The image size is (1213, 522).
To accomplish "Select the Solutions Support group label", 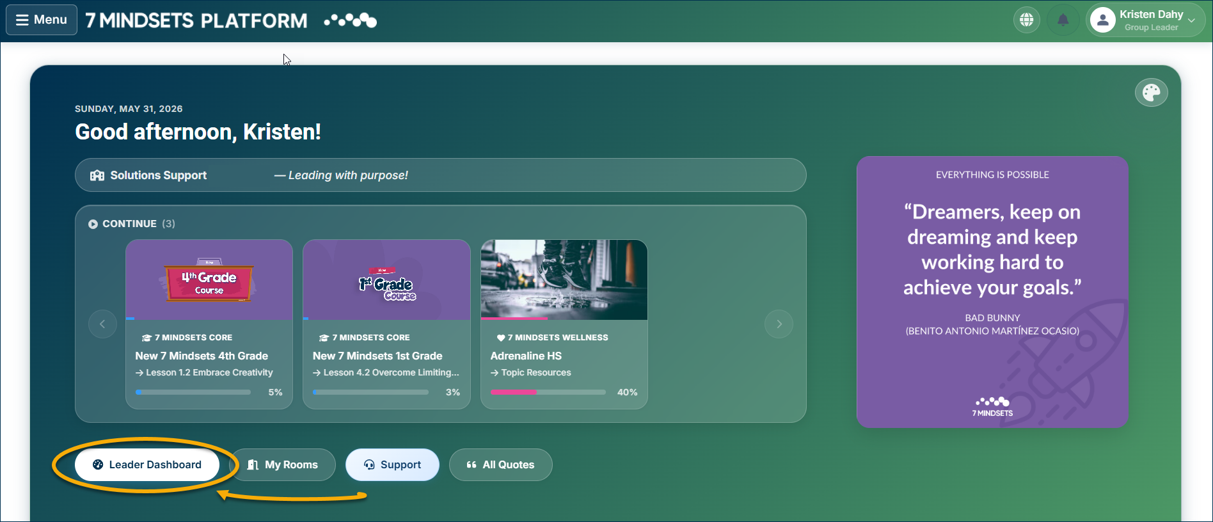I will click(159, 175).
